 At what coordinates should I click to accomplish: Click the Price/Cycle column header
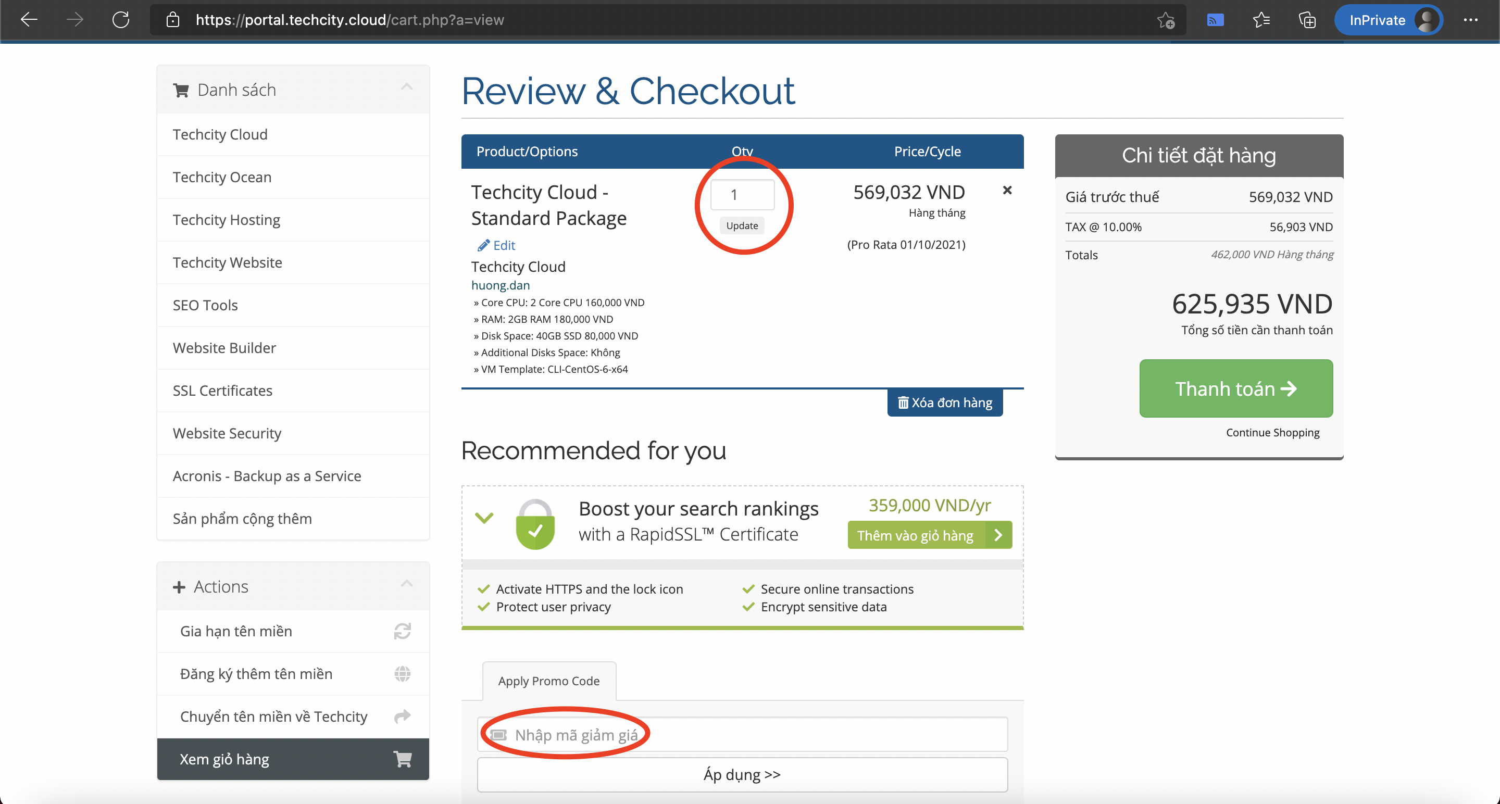point(928,152)
